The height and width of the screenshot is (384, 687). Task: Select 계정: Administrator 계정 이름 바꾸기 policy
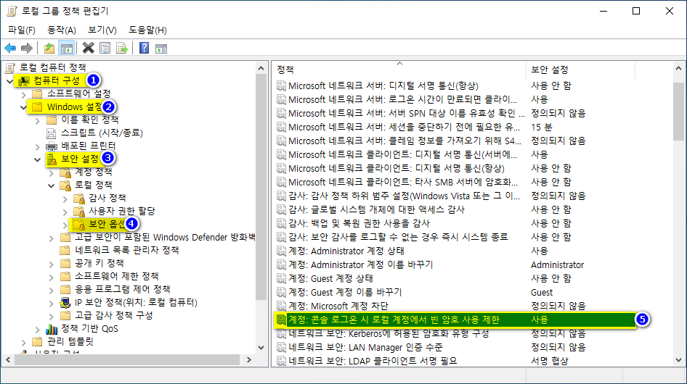pyautogui.click(x=361, y=264)
